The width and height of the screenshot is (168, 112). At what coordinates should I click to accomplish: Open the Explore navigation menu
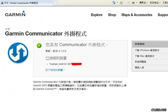(97, 15)
